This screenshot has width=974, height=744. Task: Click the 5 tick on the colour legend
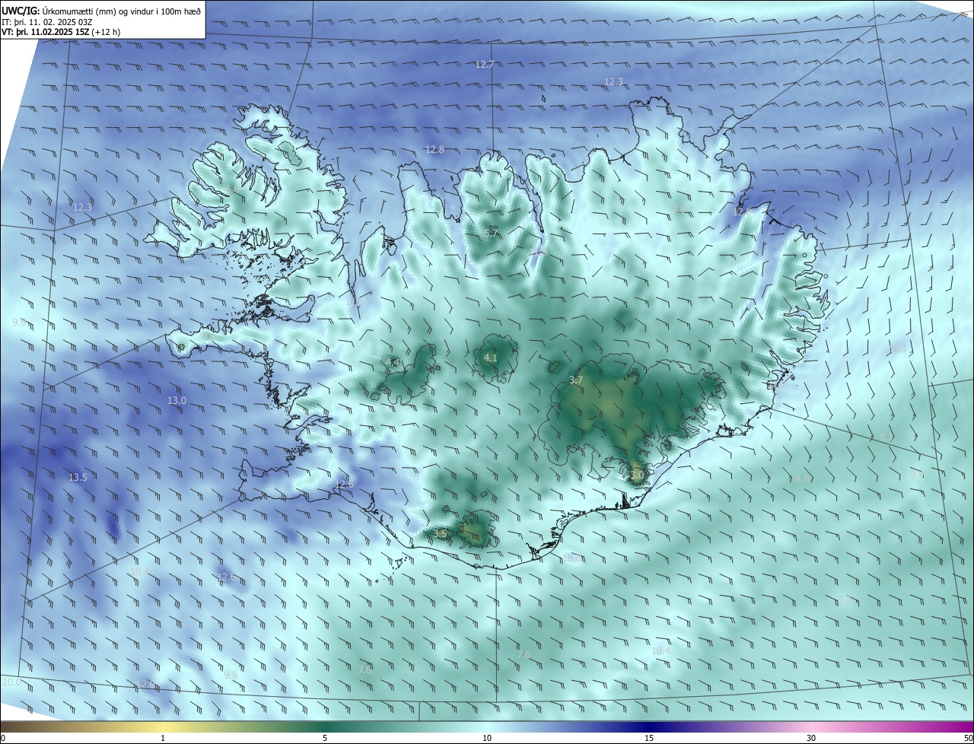coord(325,739)
